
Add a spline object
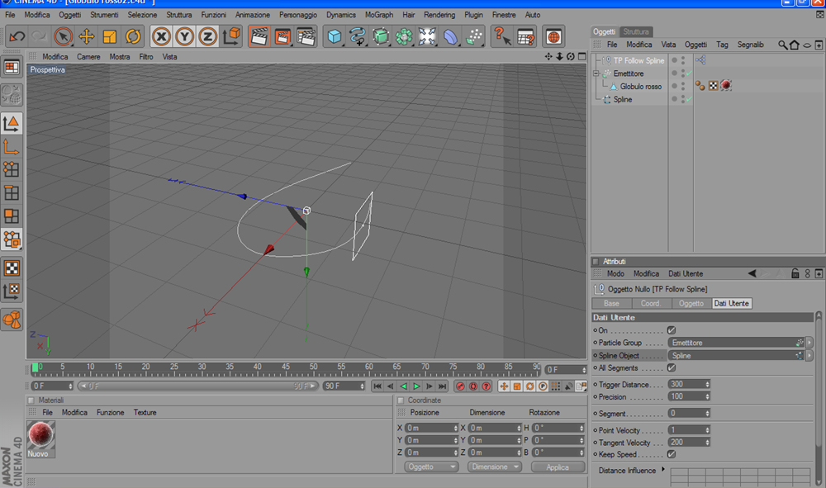(x=358, y=36)
